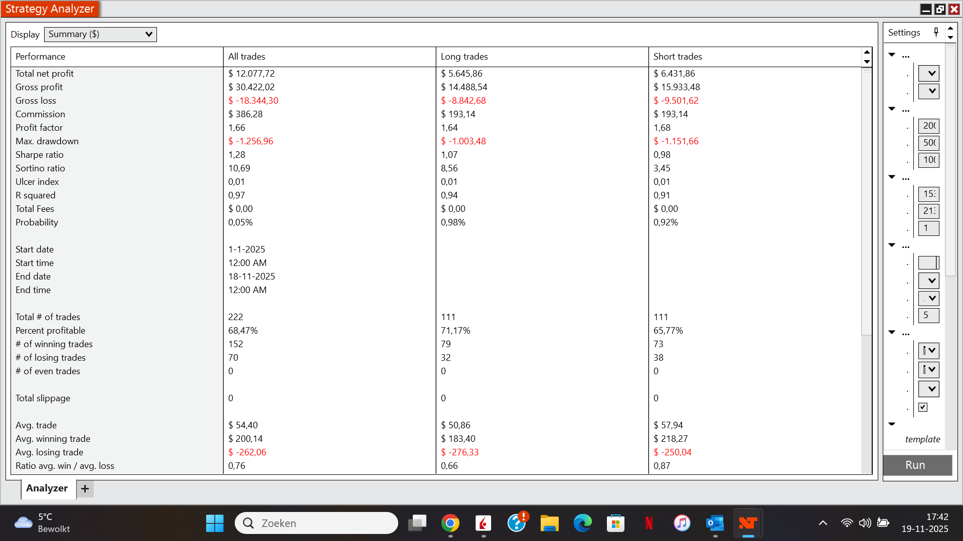
Task: Open NinjaTrader icon in the taskbar
Action: (747, 523)
